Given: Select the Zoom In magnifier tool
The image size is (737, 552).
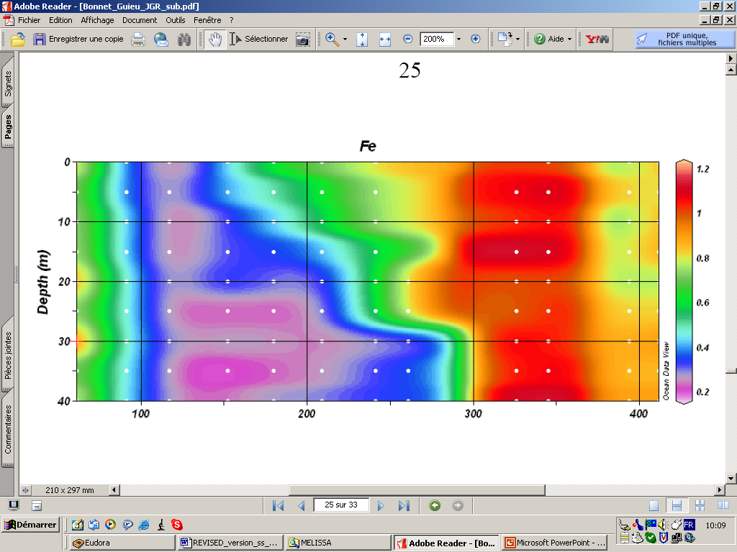Looking at the screenshot, I should coord(333,40).
